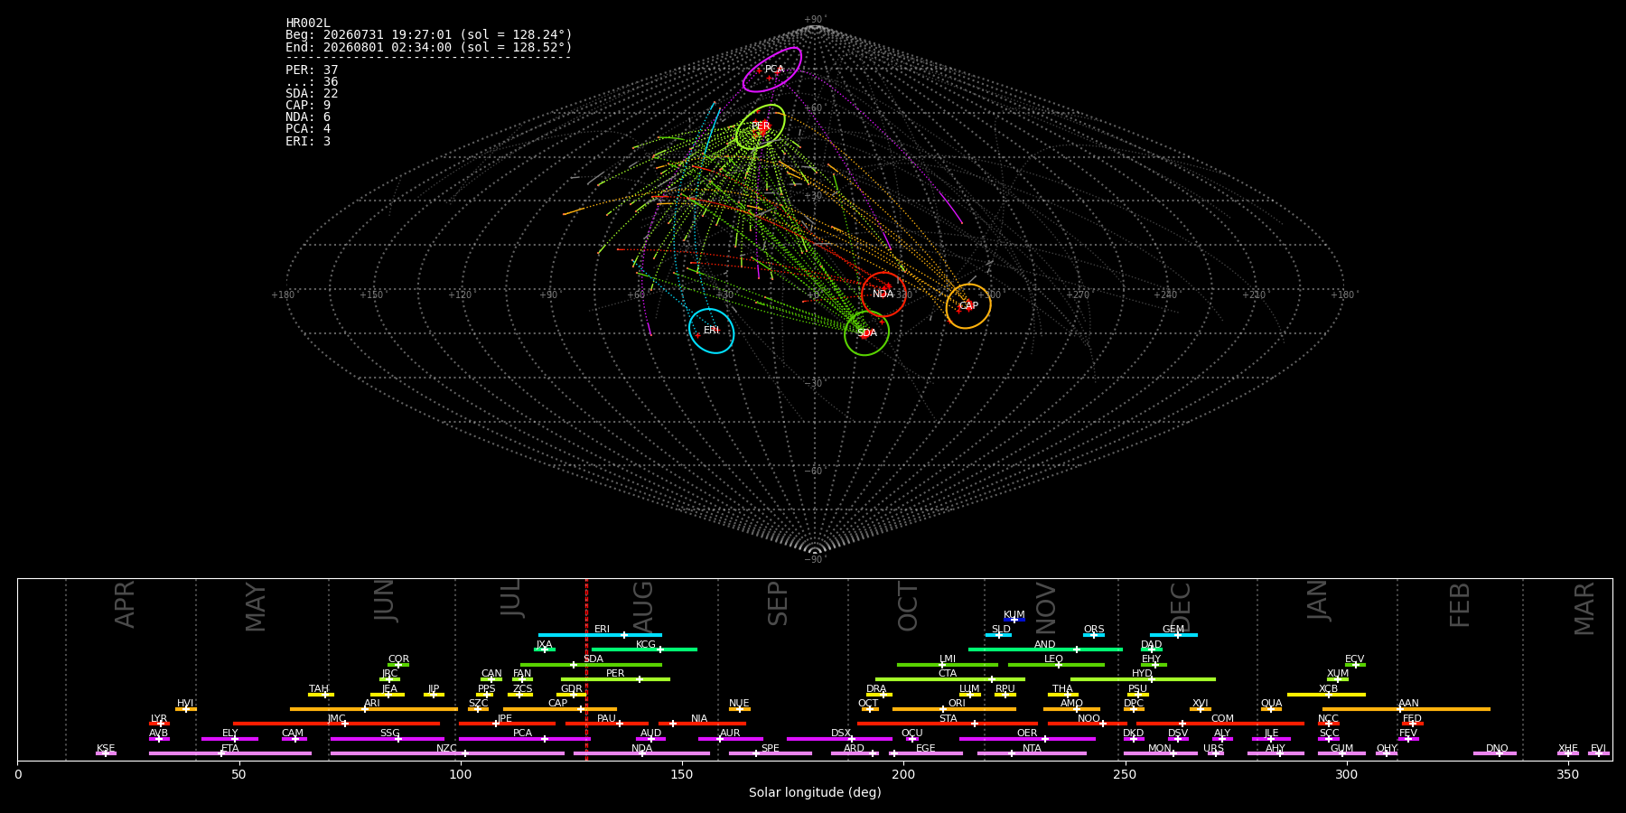Click the QUA shower bar in timeline
This screenshot has height=813, width=1626.
[1271, 708]
